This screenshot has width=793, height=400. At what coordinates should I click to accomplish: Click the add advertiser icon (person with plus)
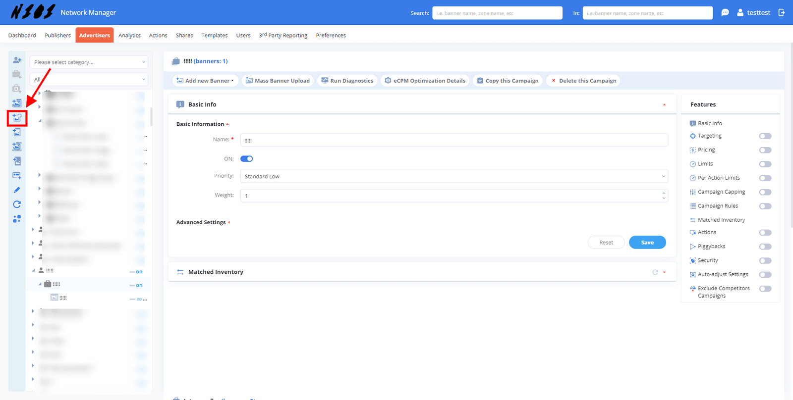(17, 60)
